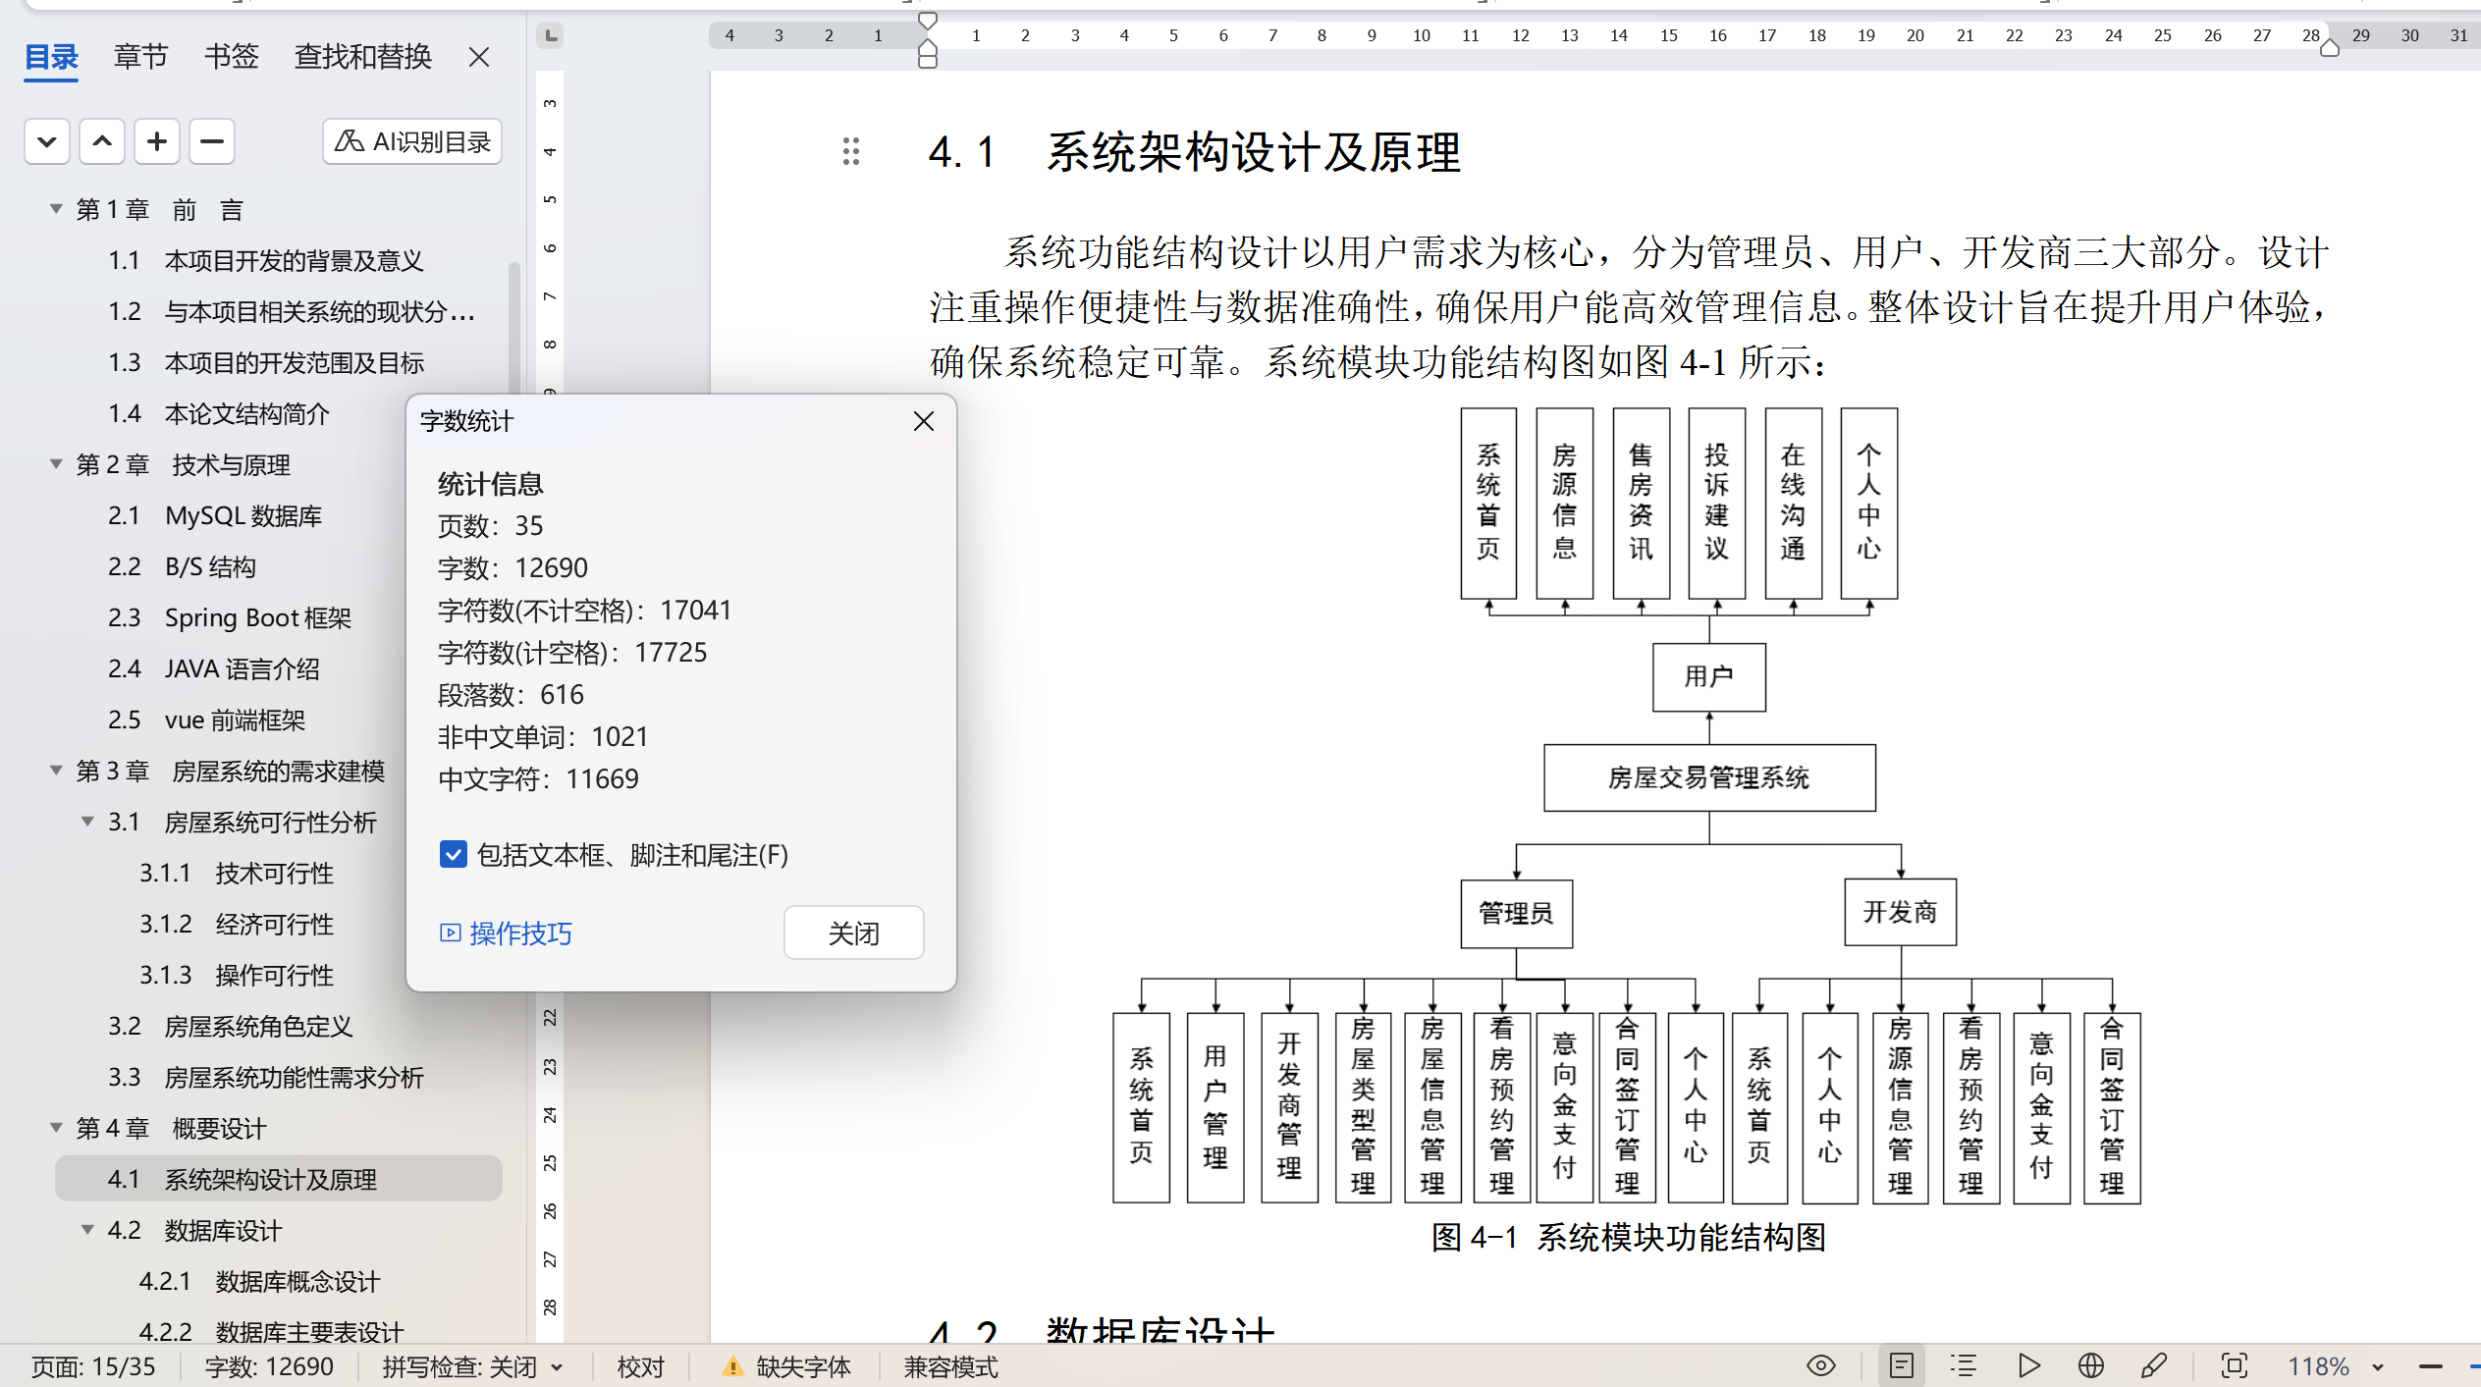Click the pen annotation icon

pos(2154,1365)
